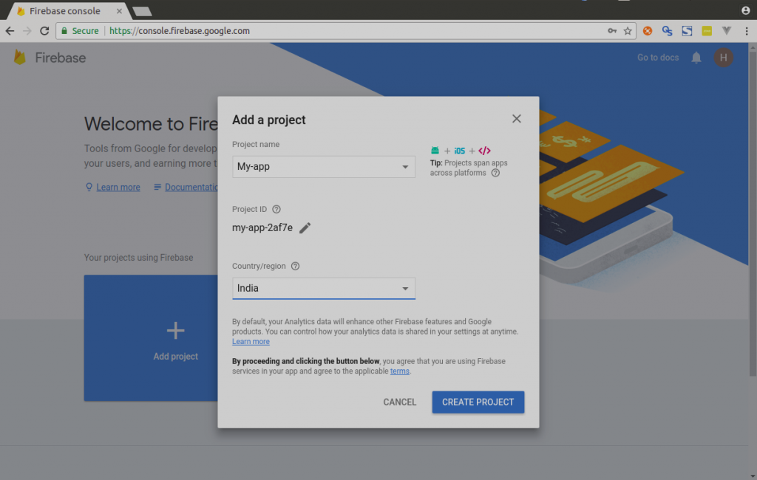Go back in the browser
Image resolution: width=757 pixels, height=480 pixels.
coord(10,31)
